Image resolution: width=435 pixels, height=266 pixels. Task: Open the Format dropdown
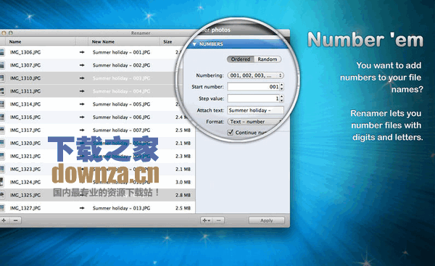[254, 122]
